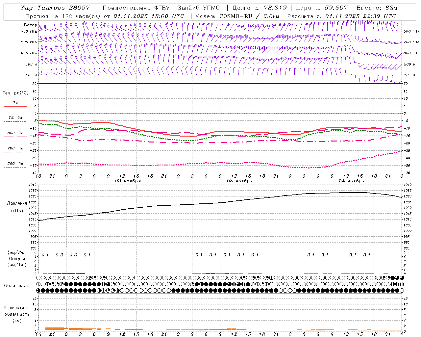Click the Тем-ра(°C) axis title
The width and height of the screenshot is (421, 337).
[x=15, y=93]
